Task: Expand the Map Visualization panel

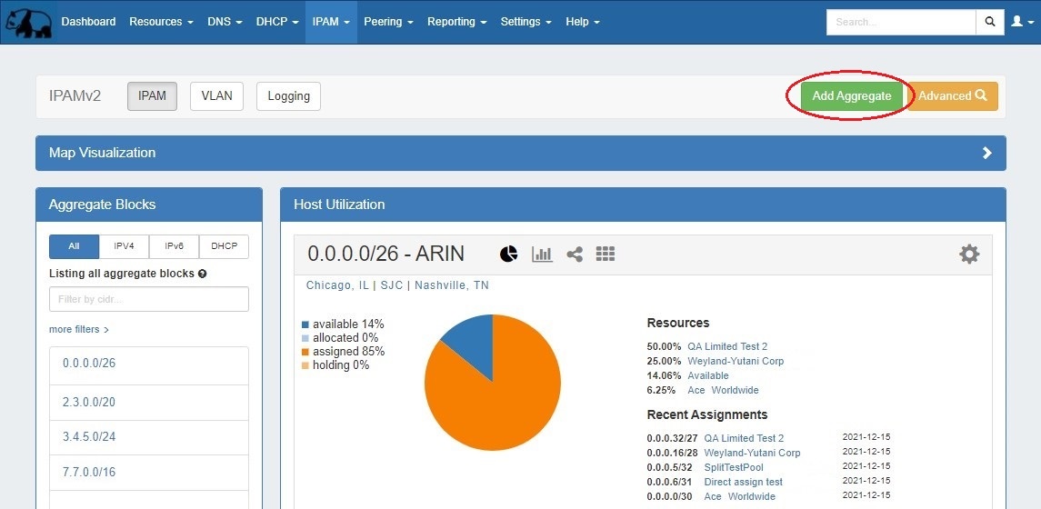Action: 986,153
